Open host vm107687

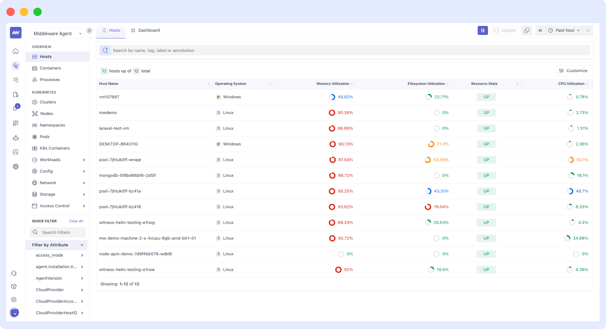pyautogui.click(x=109, y=97)
